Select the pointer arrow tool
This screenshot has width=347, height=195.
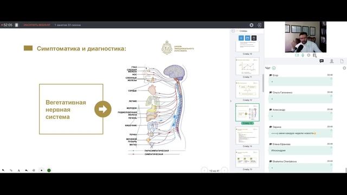pyautogui.click(x=3, y=170)
